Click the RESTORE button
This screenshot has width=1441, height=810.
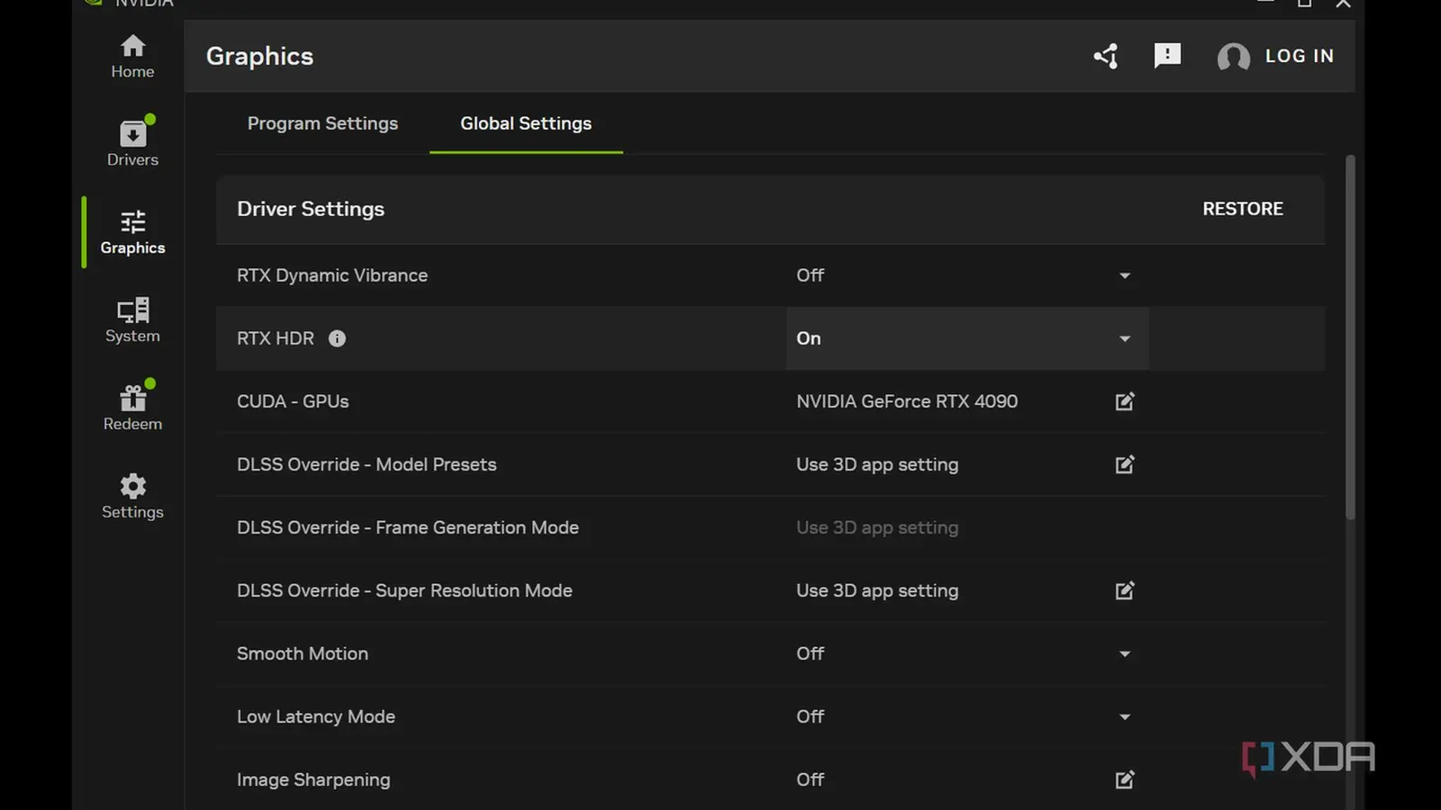pyautogui.click(x=1243, y=209)
